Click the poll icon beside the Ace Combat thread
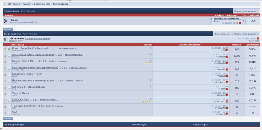This screenshot has width=262, height=130. [x=9, y=49]
